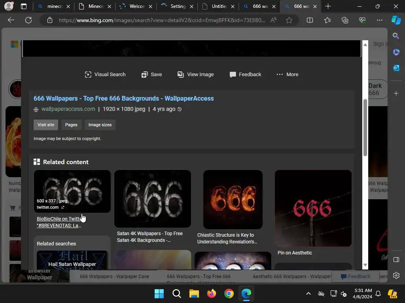Refresh the page with reload icon
405x303 pixels.
tap(28, 20)
